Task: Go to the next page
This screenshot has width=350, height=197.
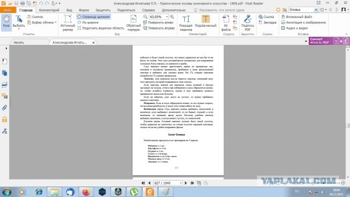Action: tap(186, 183)
